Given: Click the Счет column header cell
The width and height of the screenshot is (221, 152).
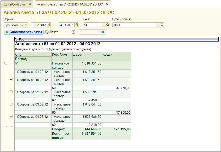Looking at the screenshot, I should pyautogui.click(x=33, y=55).
